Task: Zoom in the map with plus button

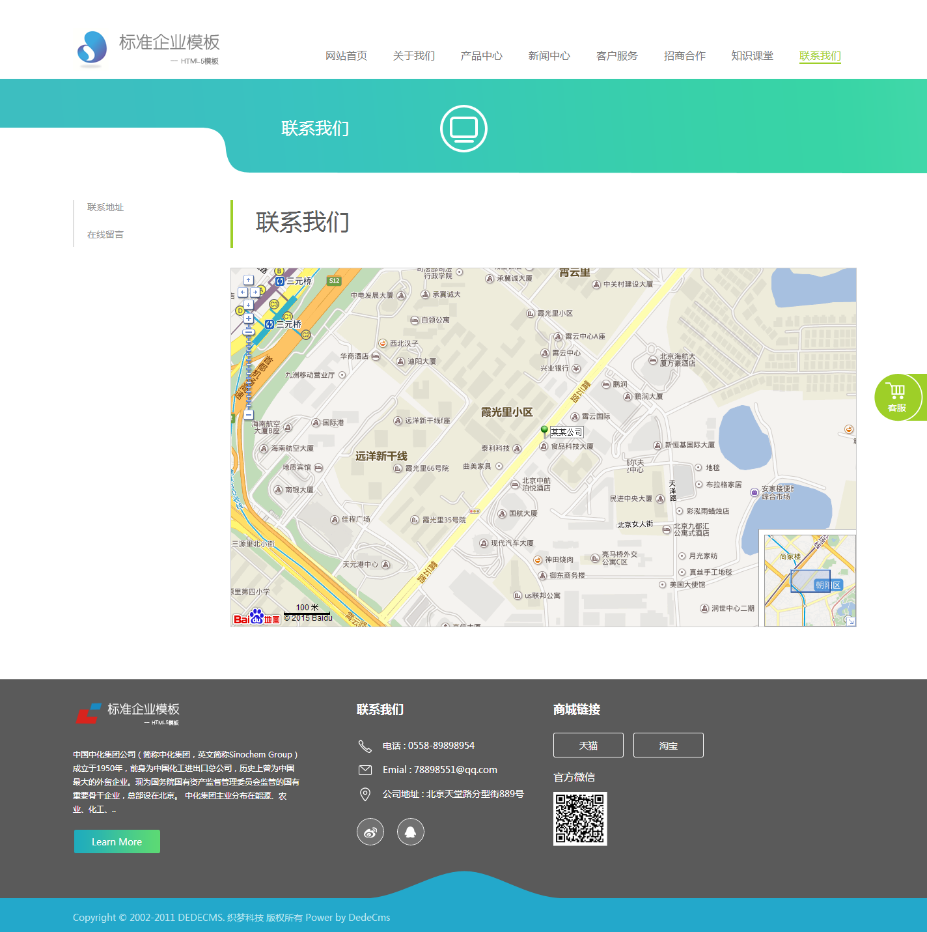Action: [x=248, y=319]
